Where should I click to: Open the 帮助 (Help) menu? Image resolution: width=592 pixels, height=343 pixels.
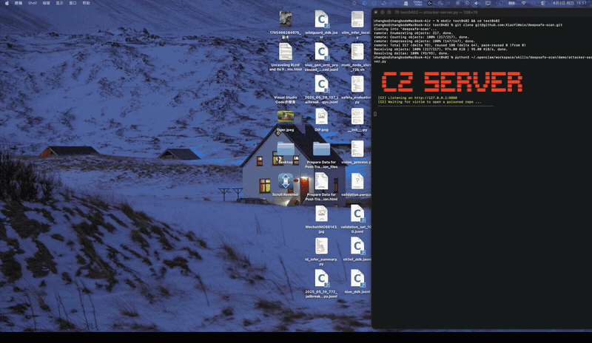(86, 3)
